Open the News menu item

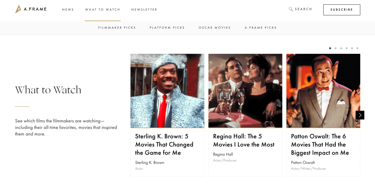68,10
